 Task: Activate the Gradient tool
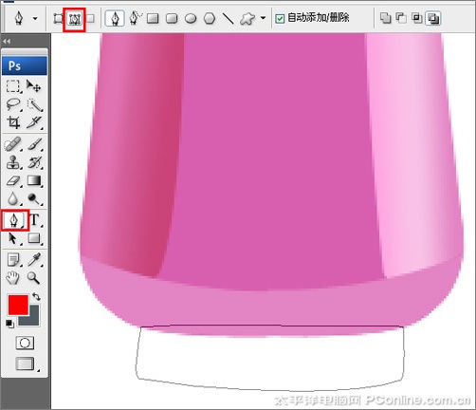tap(34, 180)
